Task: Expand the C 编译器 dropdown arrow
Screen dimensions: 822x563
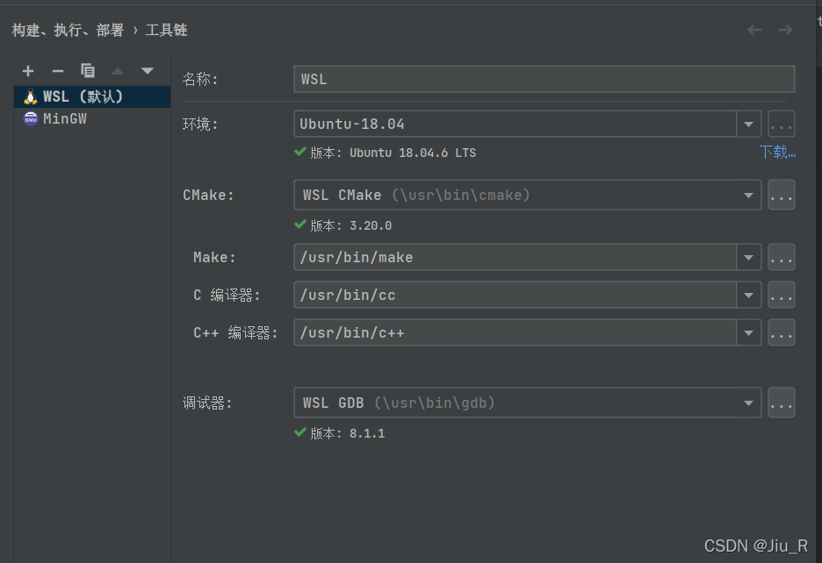Action: [748, 295]
